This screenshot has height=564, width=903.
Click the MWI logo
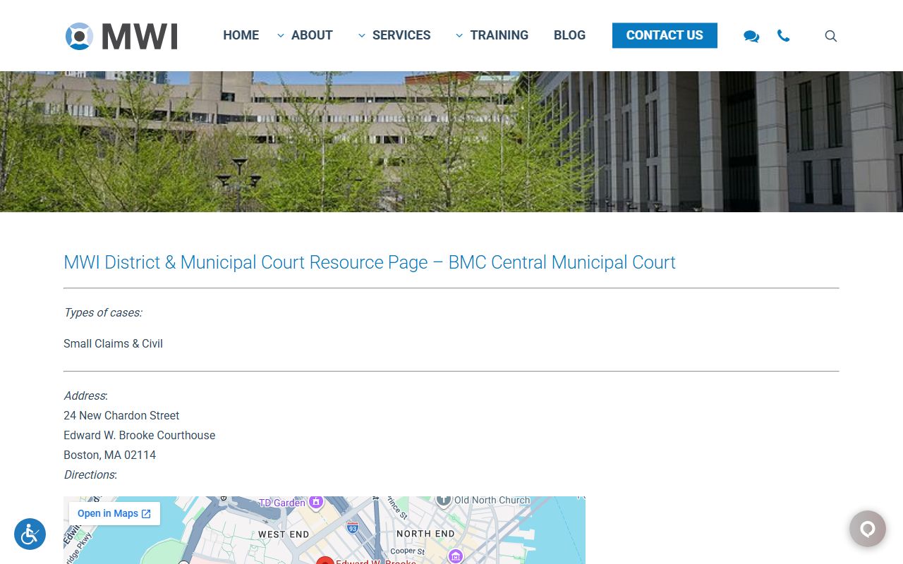click(x=121, y=36)
